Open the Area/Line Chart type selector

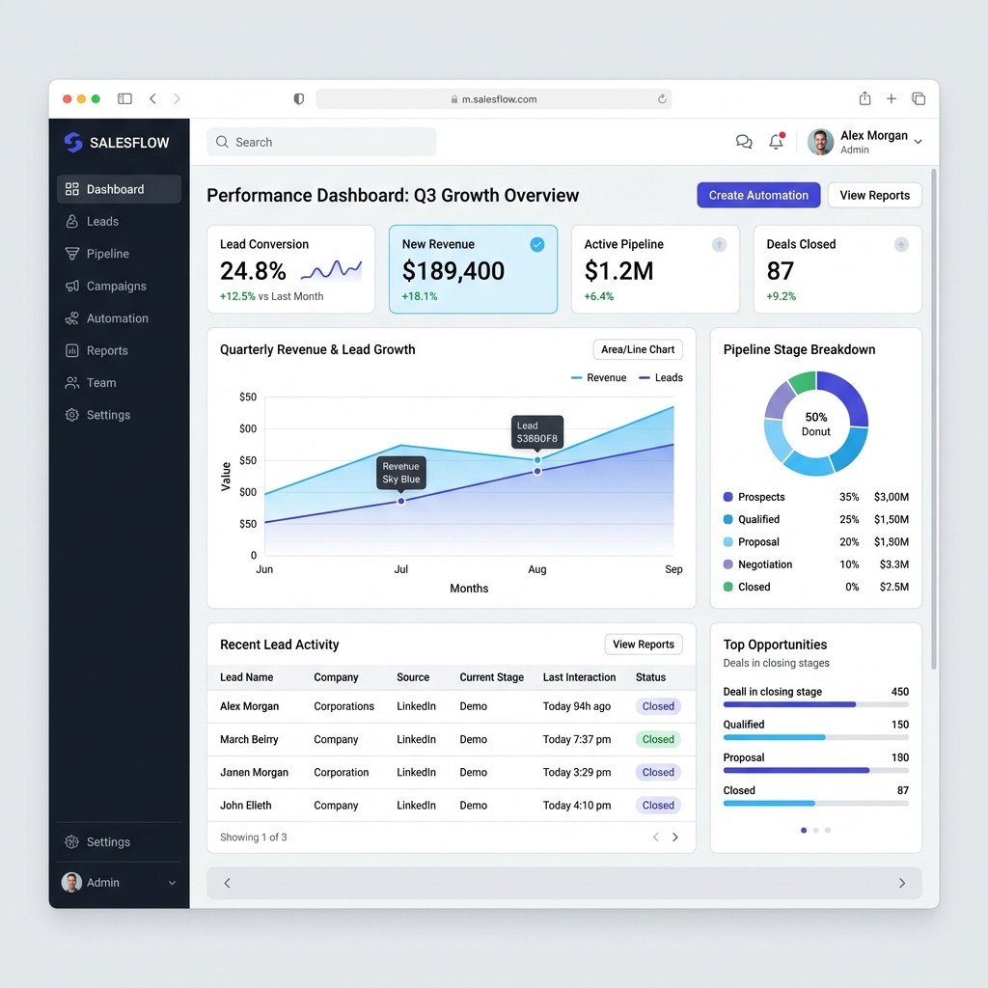(x=638, y=349)
